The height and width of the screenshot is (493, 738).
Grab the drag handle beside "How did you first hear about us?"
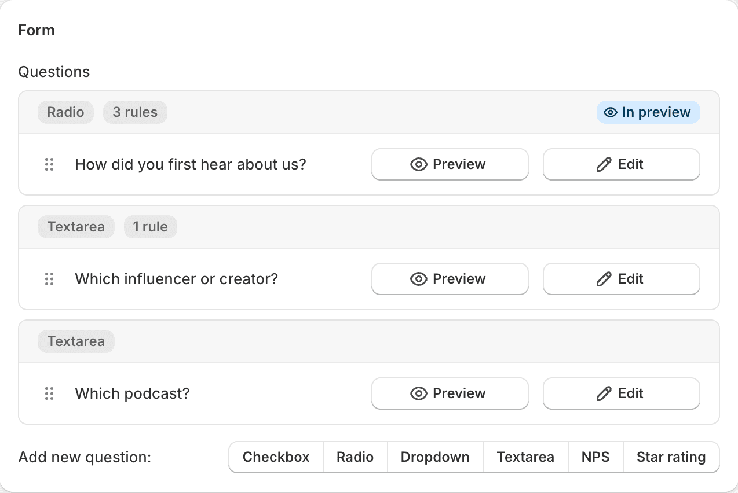49,164
